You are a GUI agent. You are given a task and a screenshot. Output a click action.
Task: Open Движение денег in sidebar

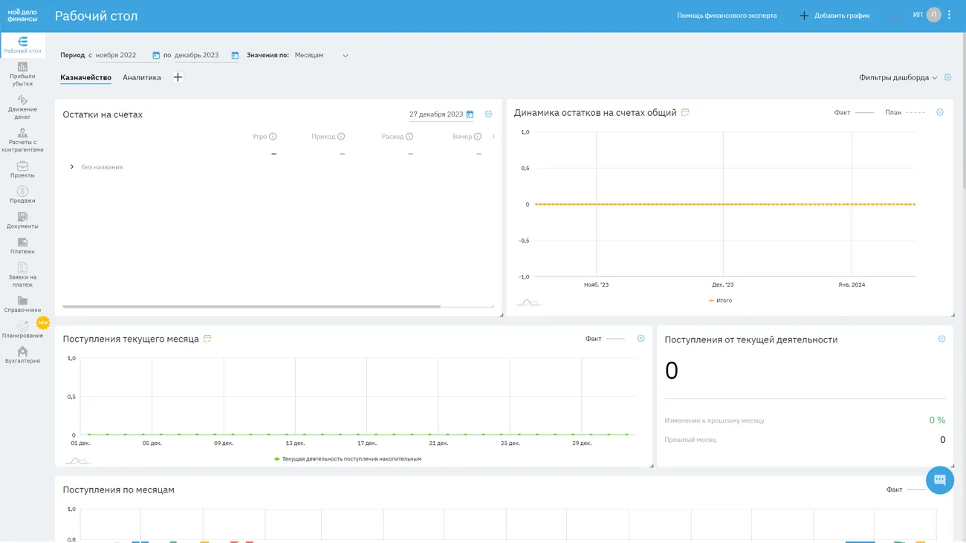[22, 107]
